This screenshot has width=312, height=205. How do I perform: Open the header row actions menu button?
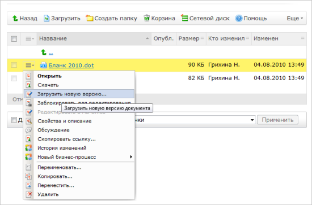[29, 38]
